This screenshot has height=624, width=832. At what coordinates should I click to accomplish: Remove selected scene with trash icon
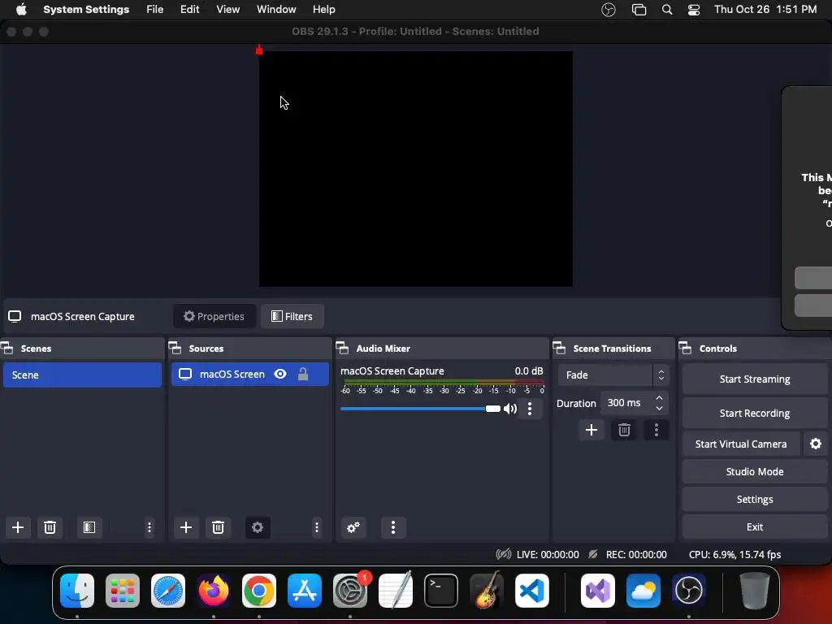tap(50, 527)
